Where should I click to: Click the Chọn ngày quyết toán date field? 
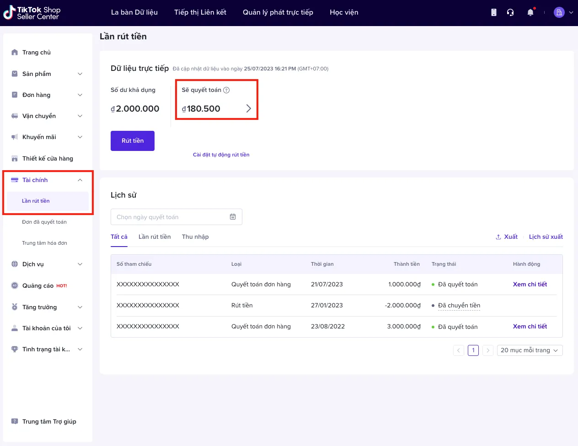click(x=177, y=217)
